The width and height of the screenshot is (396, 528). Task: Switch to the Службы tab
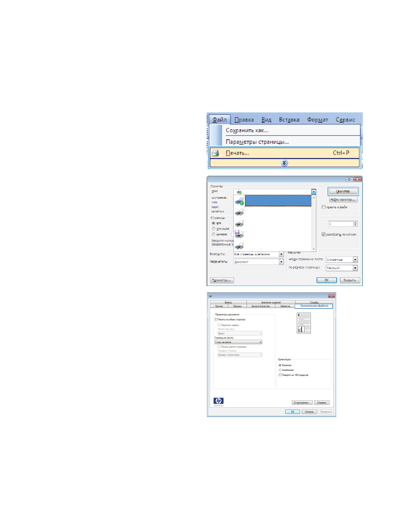click(314, 302)
